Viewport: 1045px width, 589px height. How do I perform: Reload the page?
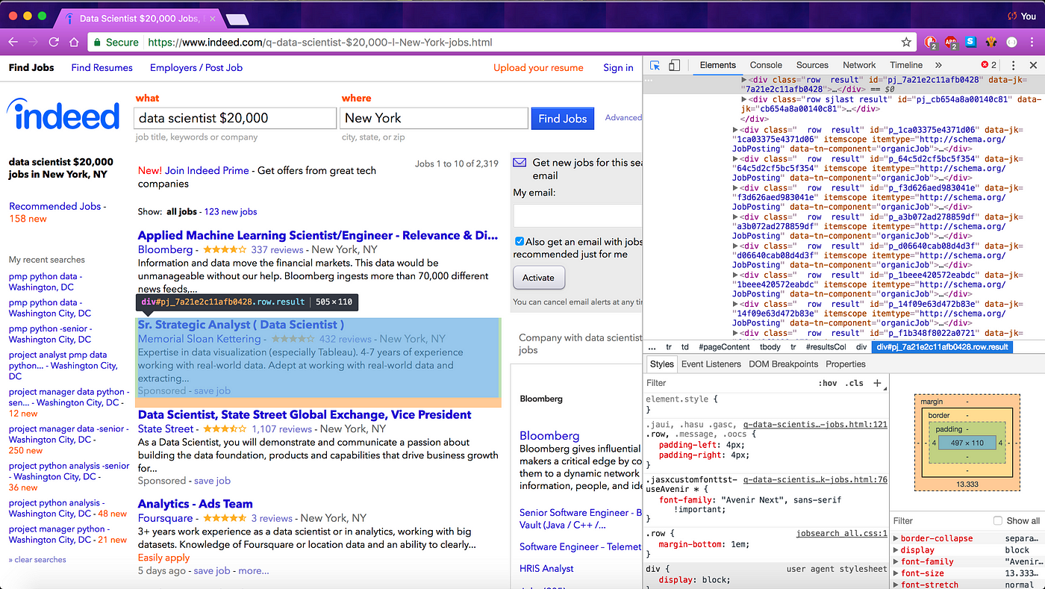pos(54,43)
